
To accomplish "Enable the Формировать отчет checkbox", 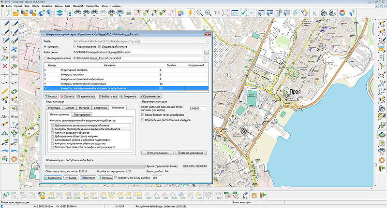I will coord(45,58).
